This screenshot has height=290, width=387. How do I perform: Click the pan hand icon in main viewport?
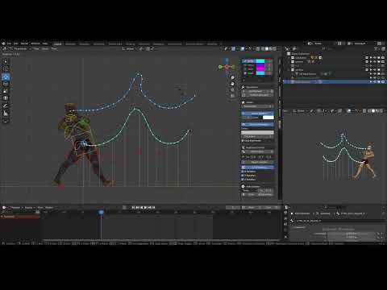pyautogui.click(x=232, y=84)
